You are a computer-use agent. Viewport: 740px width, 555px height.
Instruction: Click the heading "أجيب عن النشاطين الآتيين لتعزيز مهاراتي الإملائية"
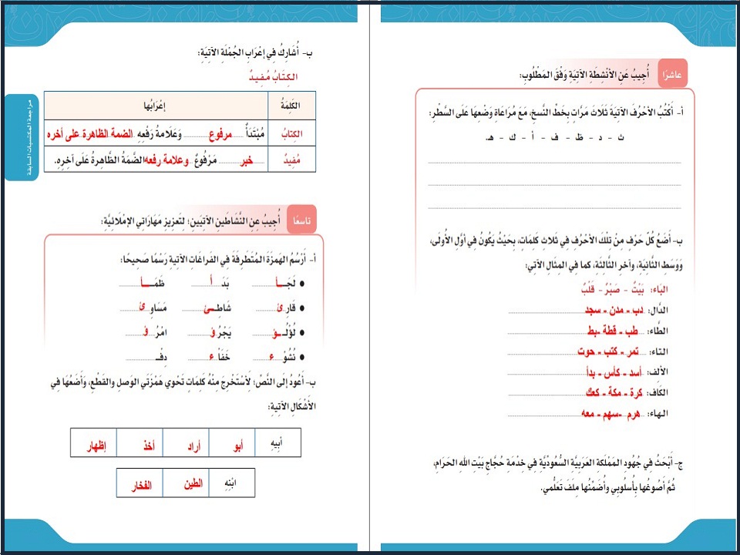(190, 220)
